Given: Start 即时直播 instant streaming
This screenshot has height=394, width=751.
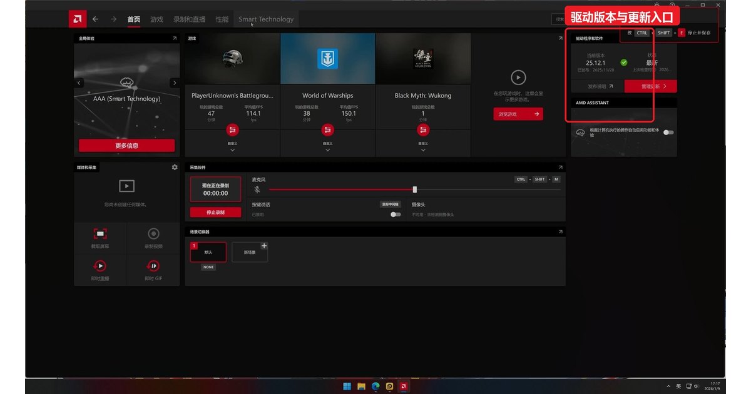Looking at the screenshot, I should (100, 266).
